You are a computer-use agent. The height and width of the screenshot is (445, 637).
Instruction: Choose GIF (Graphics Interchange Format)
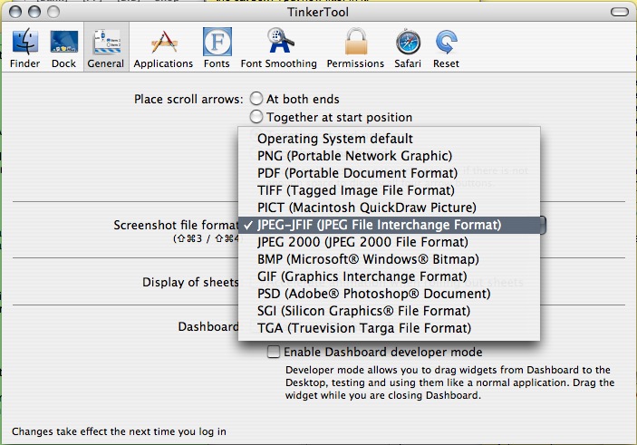(390, 276)
